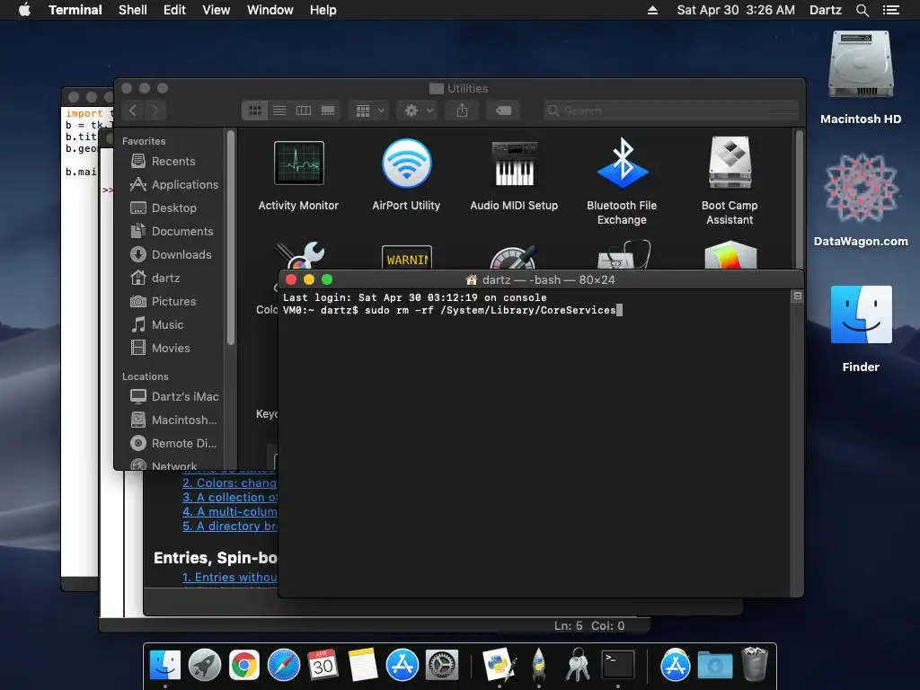The height and width of the screenshot is (690, 920).
Task: Open the Terminal menu
Action: point(75,10)
